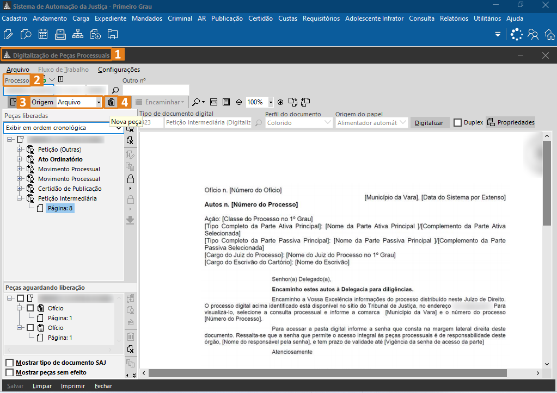Collapse the Petição Intermediária tree node
Screen dimensions: 557x393
coord(20,198)
